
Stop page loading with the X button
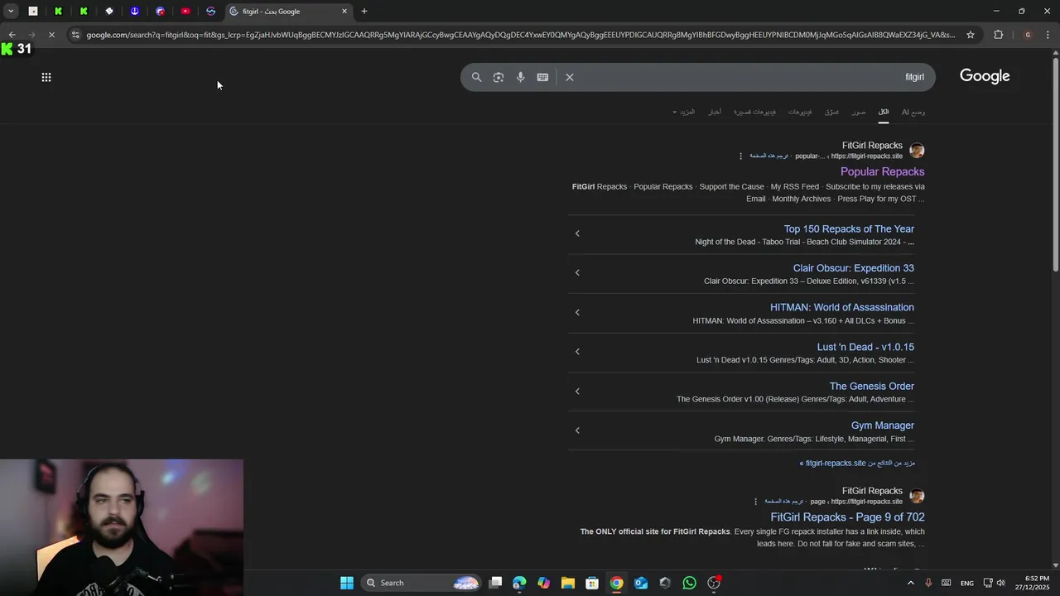[x=51, y=35]
